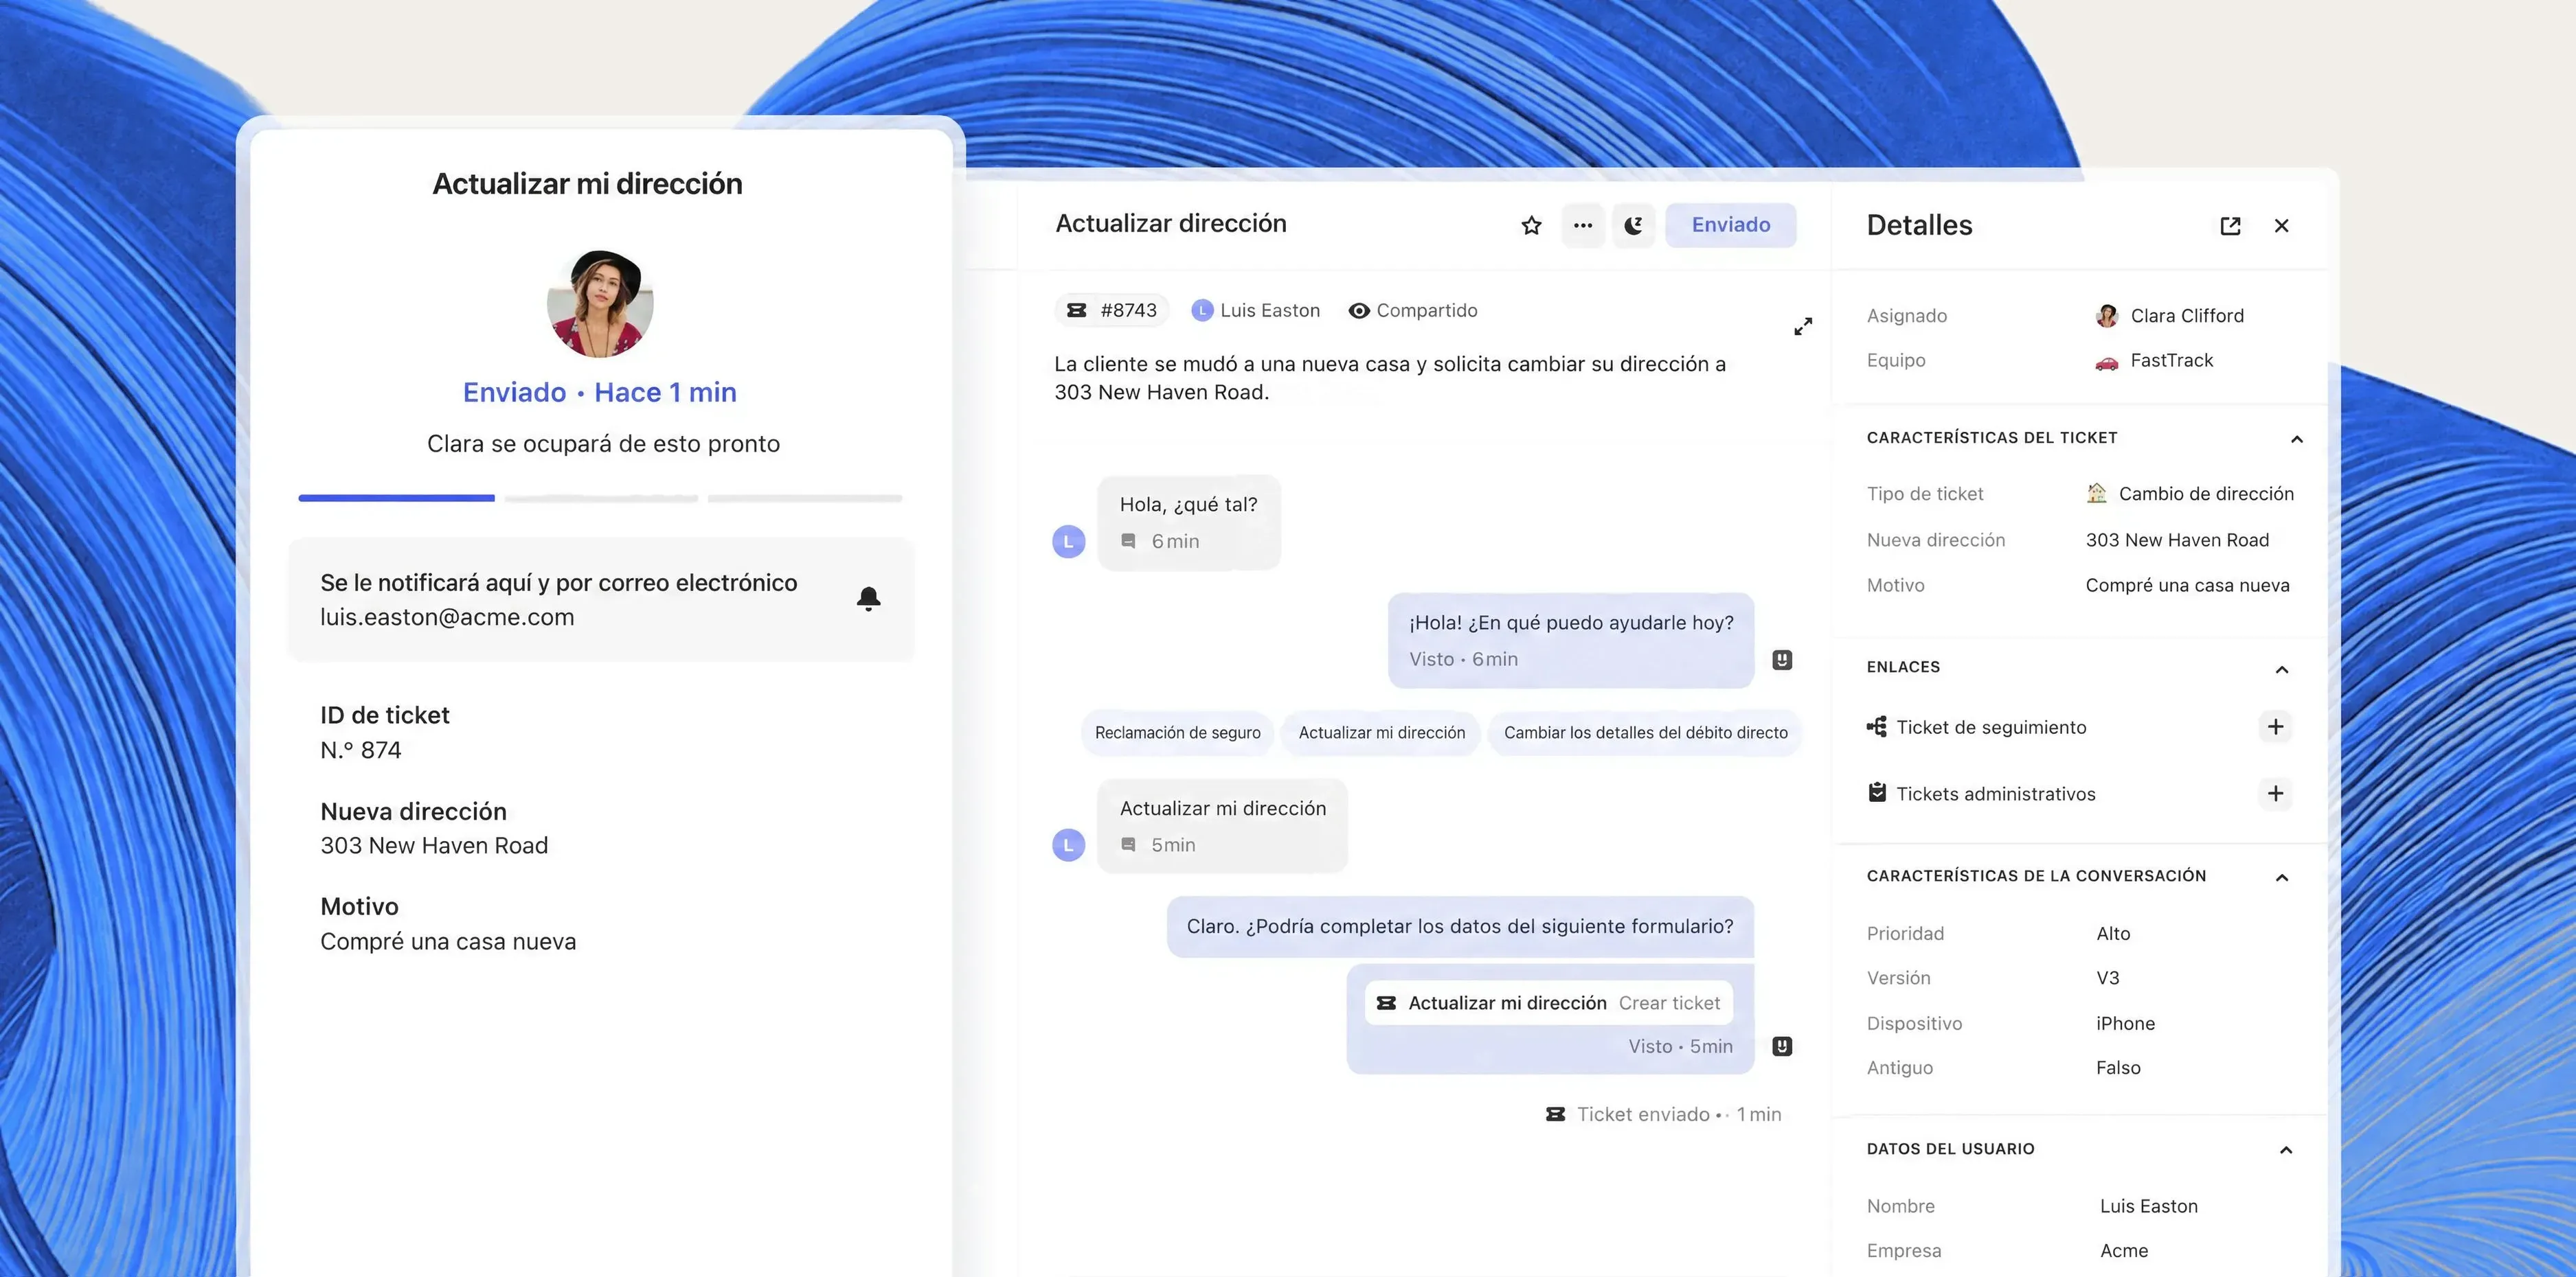2576x1277 pixels.
Task: Edit the Dispositivo value iPhone
Action: 2125,1023
